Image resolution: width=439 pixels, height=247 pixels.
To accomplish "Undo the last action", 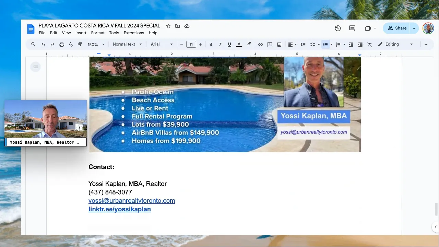I will click(x=43, y=44).
